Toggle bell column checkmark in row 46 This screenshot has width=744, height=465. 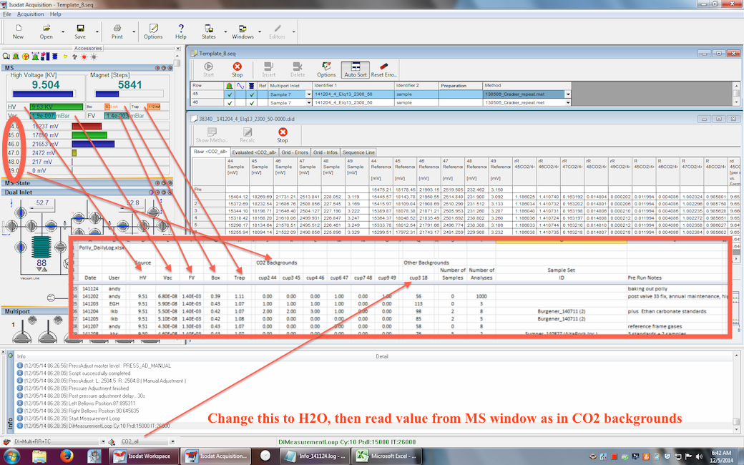pyautogui.click(x=230, y=102)
